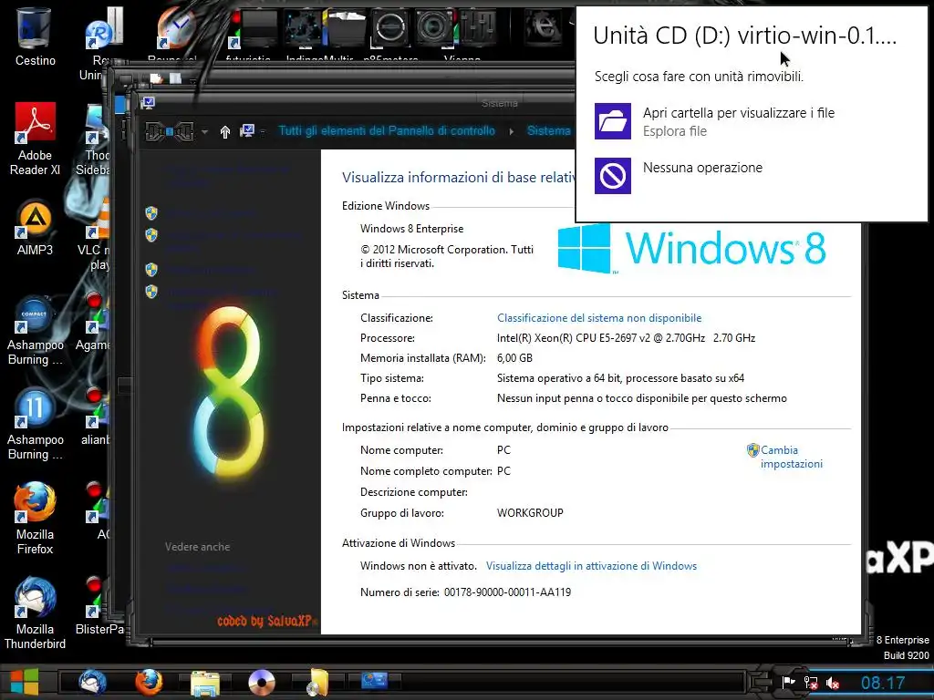The width and height of the screenshot is (934, 700).
Task: Open the disc media player taskbar icon
Action: pyautogui.click(x=262, y=682)
